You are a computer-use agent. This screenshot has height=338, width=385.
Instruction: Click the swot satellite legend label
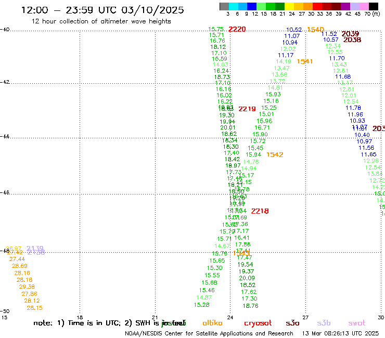click(x=357, y=323)
